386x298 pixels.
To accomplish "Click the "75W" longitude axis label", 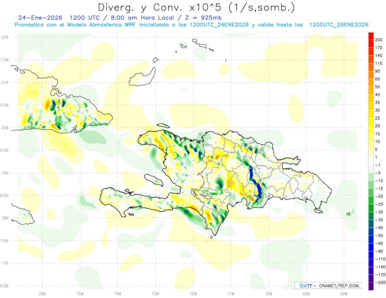I will [80, 294].
